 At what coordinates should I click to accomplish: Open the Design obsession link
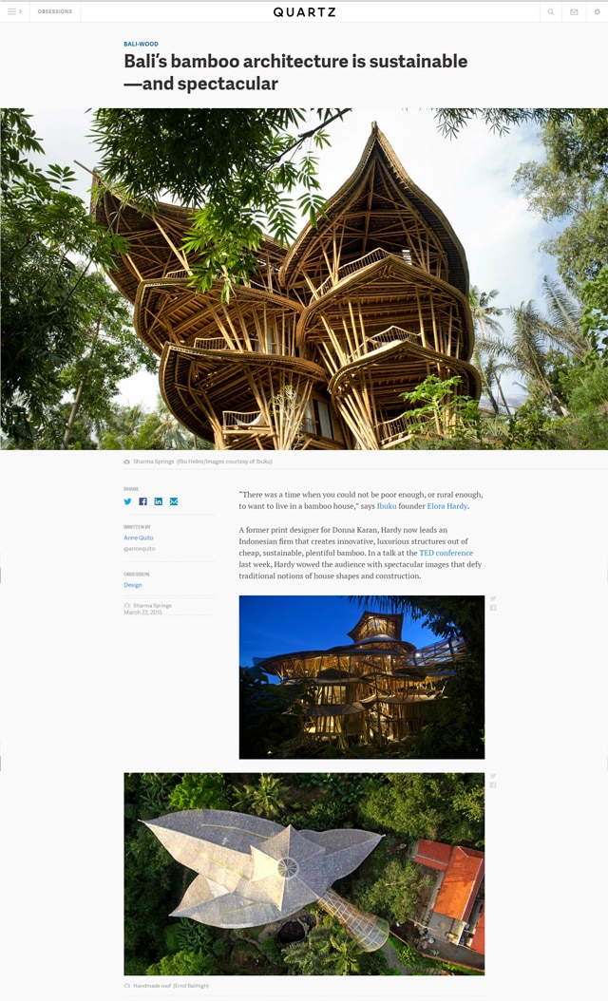[133, 585]
